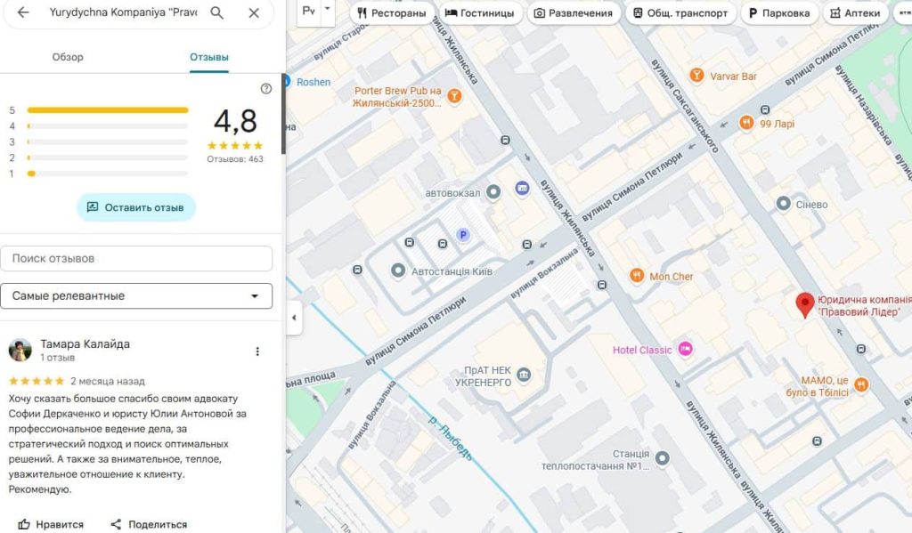Click the Mon Cher restaurant marker
912x533 pixels.
point(637,276)
